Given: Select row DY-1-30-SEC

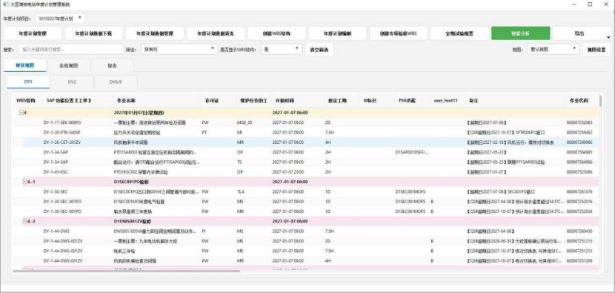Looking at the screenshot, I should [x=306, y=191].
